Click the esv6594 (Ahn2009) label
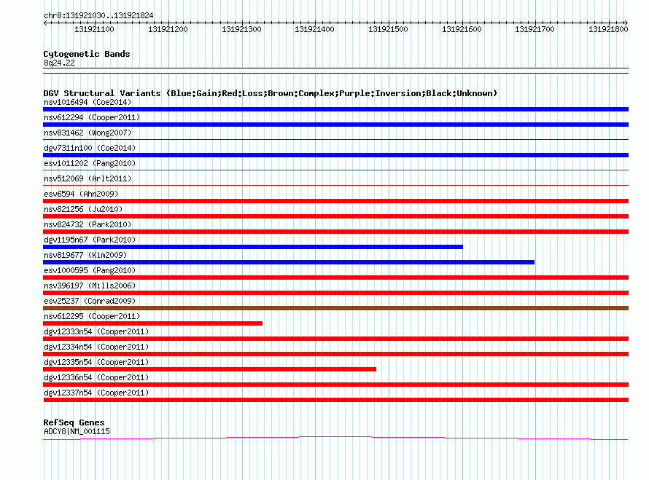Screen dimensions: 649x480 click(81, 194)
